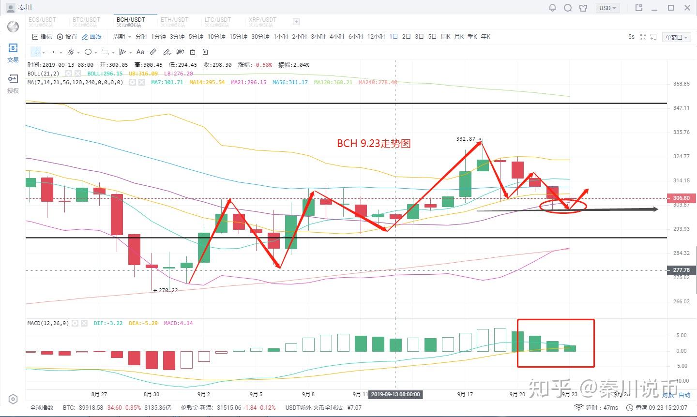Set interval to 周K

[446, 37]
